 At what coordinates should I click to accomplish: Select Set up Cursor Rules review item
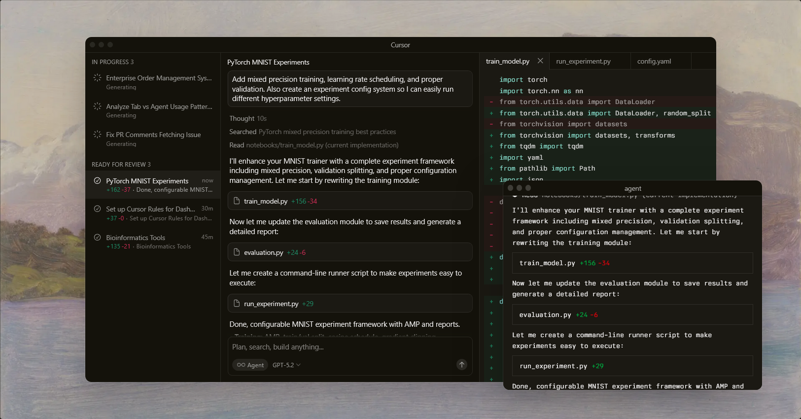tap(153, 213)
